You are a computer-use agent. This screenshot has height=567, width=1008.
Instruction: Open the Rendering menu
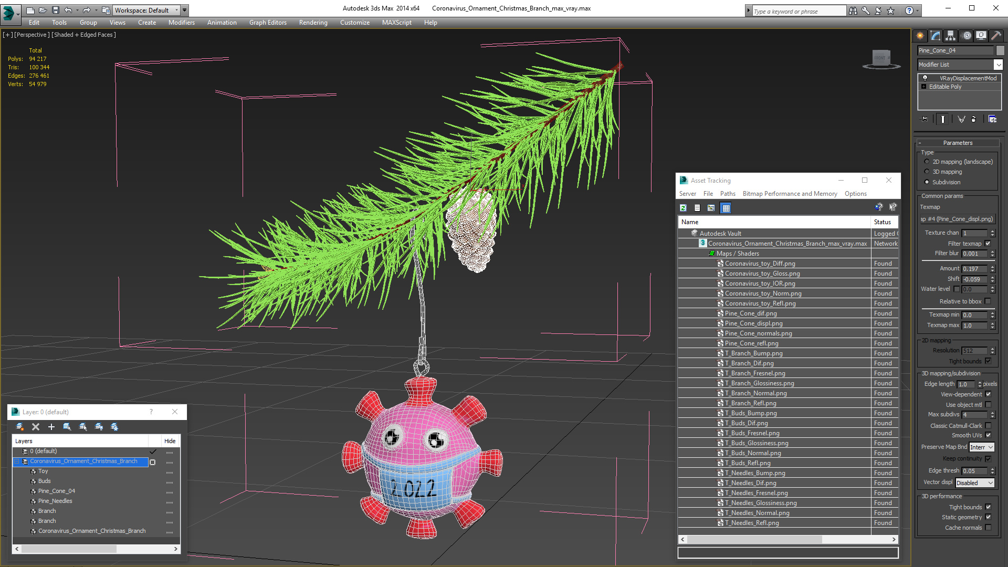pos(313,23)
